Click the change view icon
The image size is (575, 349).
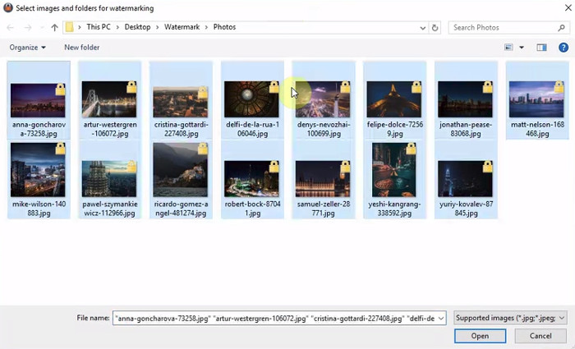click(x=509, y=48)
